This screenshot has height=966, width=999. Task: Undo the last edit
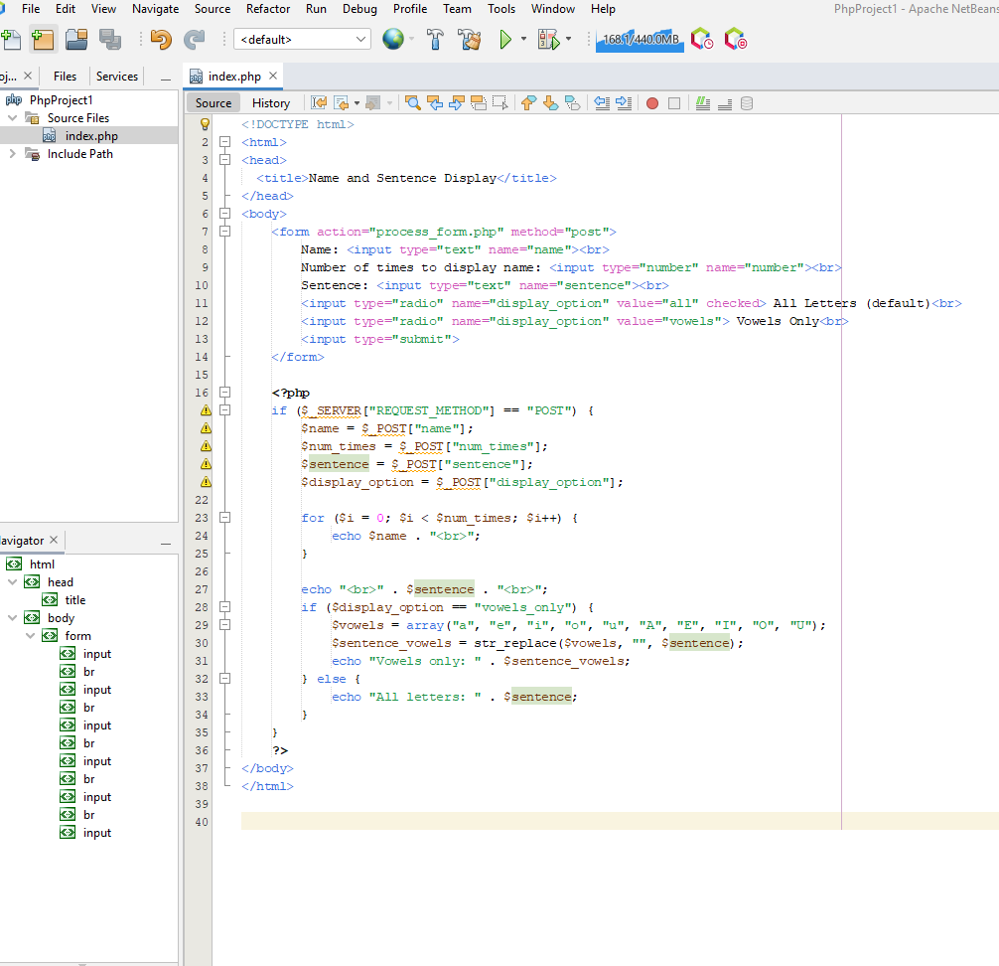159,39
